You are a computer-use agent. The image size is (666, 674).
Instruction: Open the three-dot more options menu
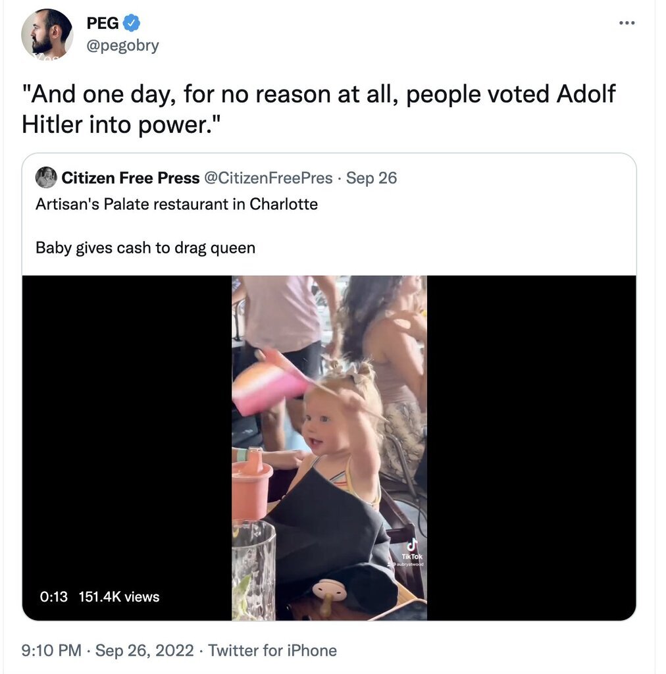coord(627,23)
